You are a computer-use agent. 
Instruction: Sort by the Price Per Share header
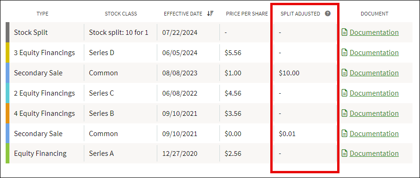pyautogui.click(x=247, y=14)
